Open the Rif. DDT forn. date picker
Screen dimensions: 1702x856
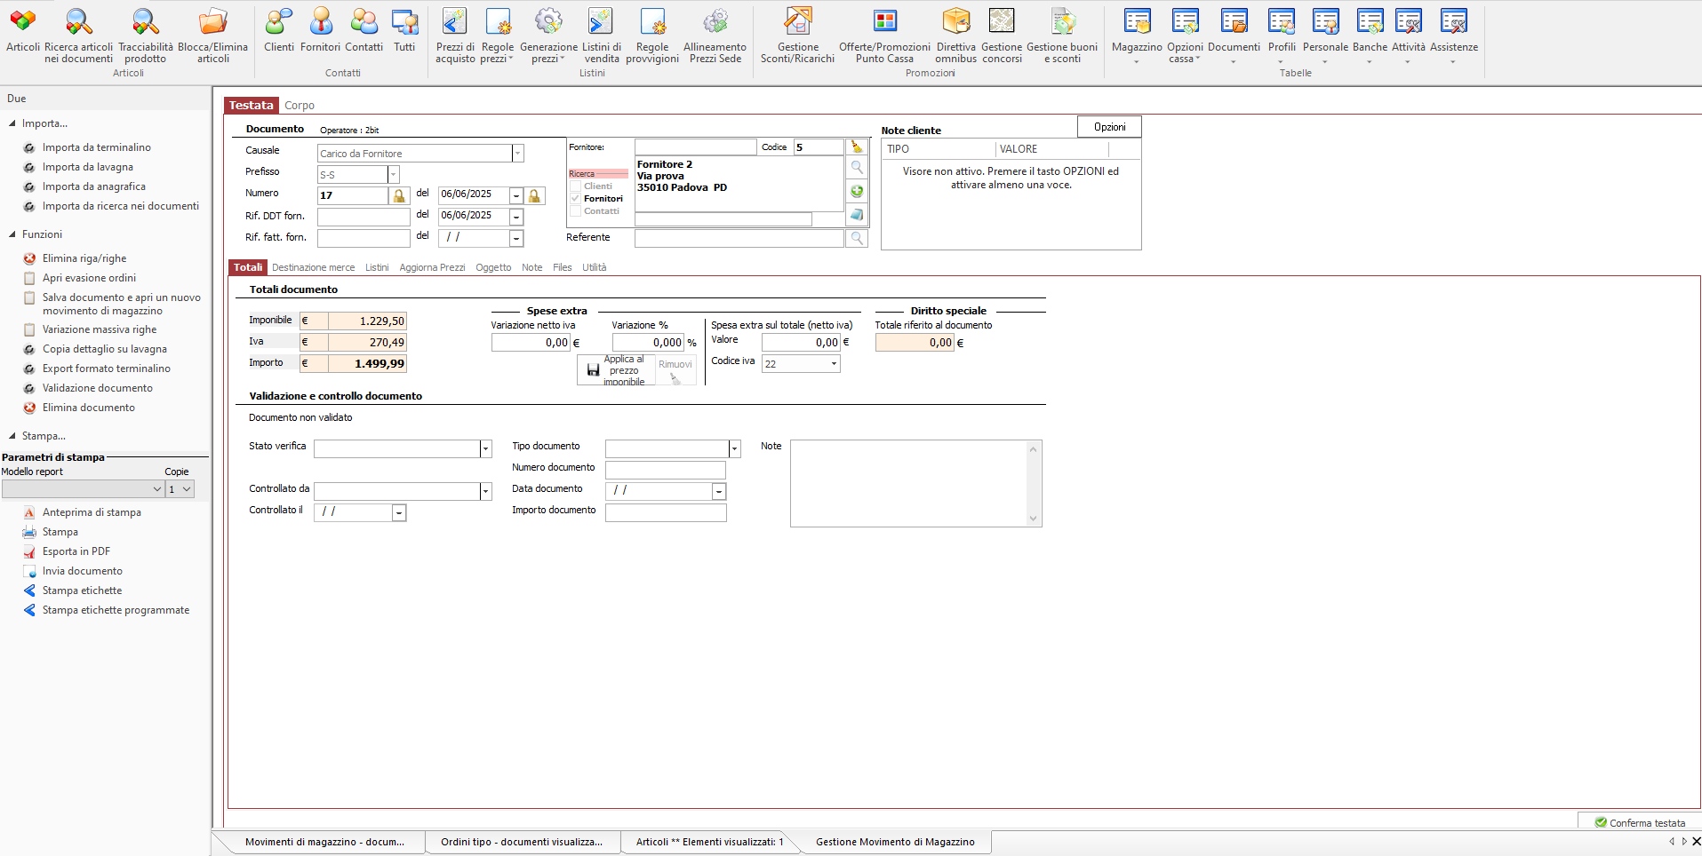click(x=516, y=217)
